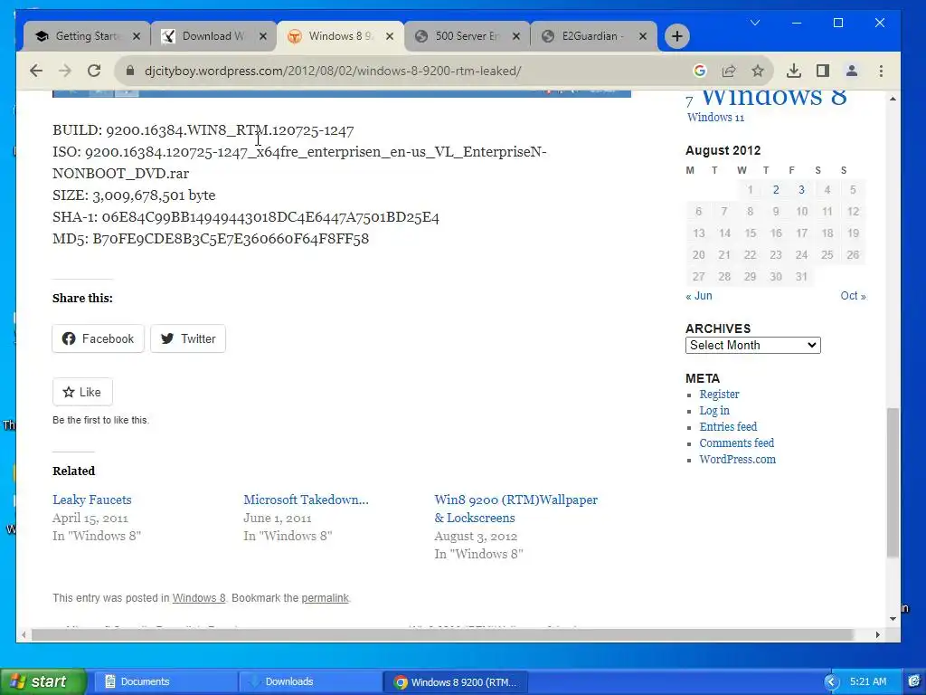Click the scroll up arrow
This screenshot has height=695, width=926.
point(893,99)
